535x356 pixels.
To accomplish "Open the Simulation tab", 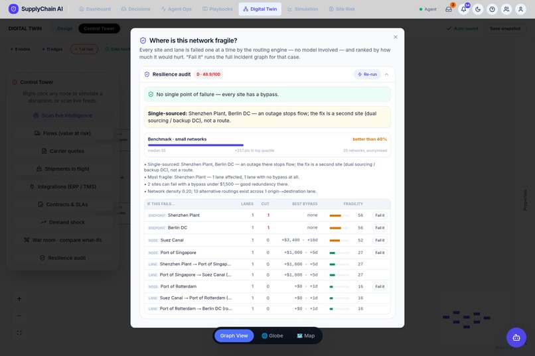I will point(303,9).
